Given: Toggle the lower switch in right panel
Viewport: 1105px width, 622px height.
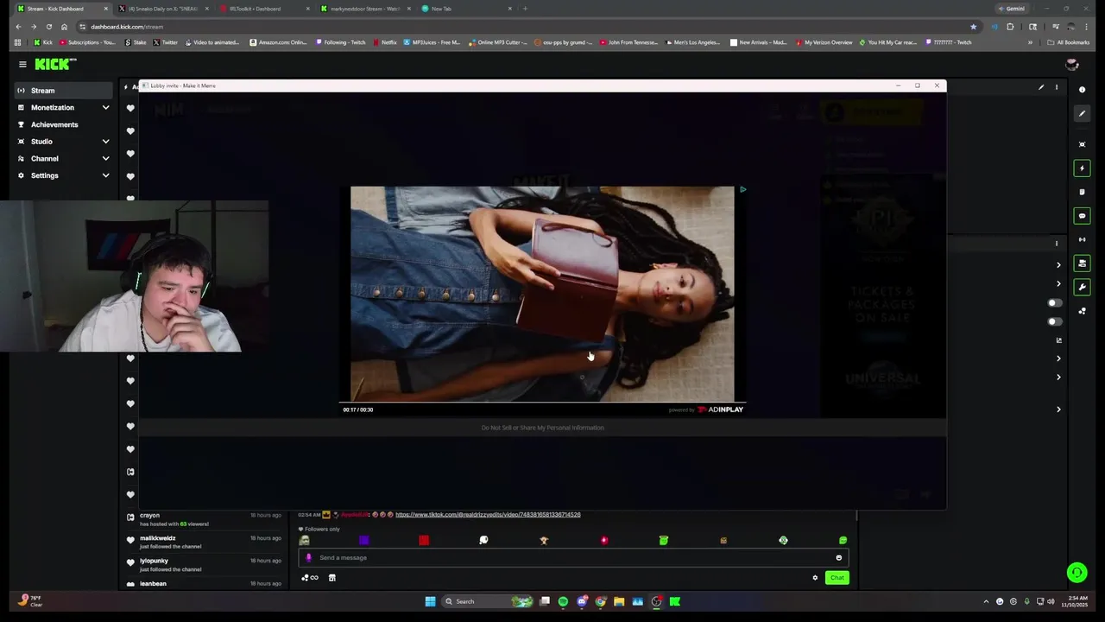Looking at the screenshot, I should 1054,321.
